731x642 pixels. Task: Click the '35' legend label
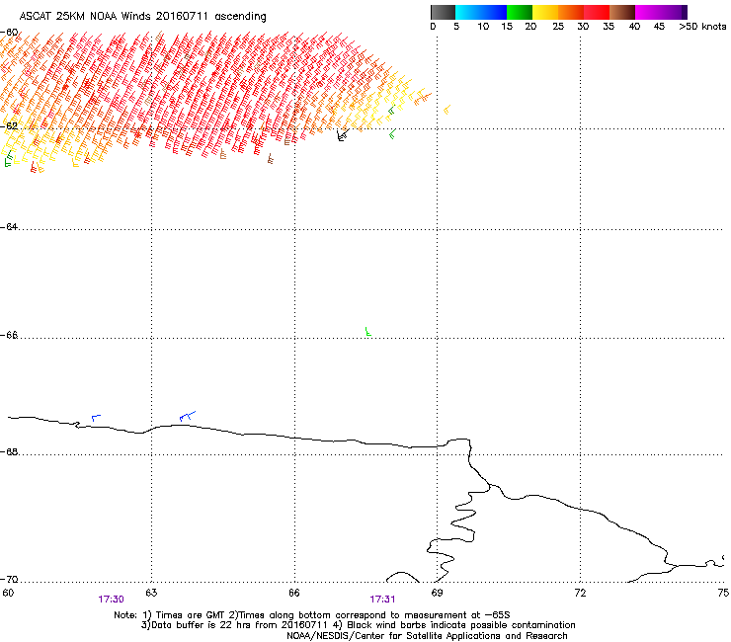[x=609, y=27]
